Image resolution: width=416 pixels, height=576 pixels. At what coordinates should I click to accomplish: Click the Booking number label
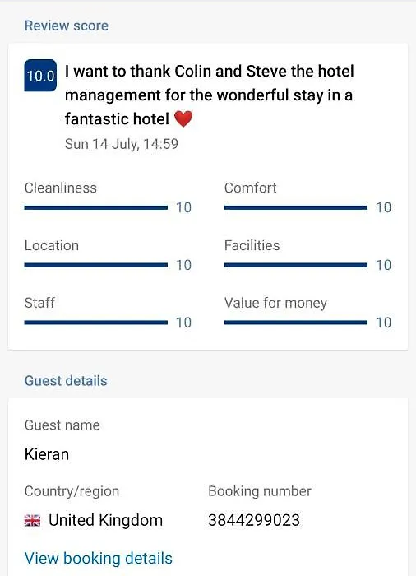click(x=260, y=491)
